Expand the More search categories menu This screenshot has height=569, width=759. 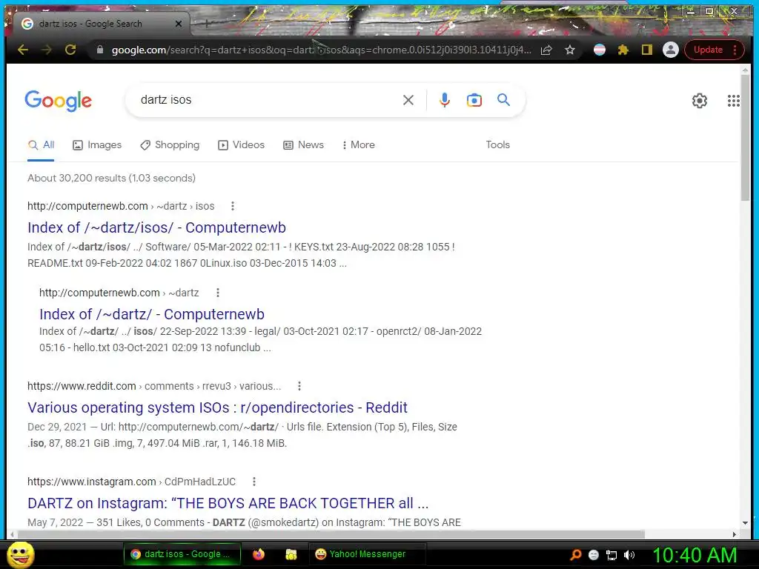coord(358,144)
